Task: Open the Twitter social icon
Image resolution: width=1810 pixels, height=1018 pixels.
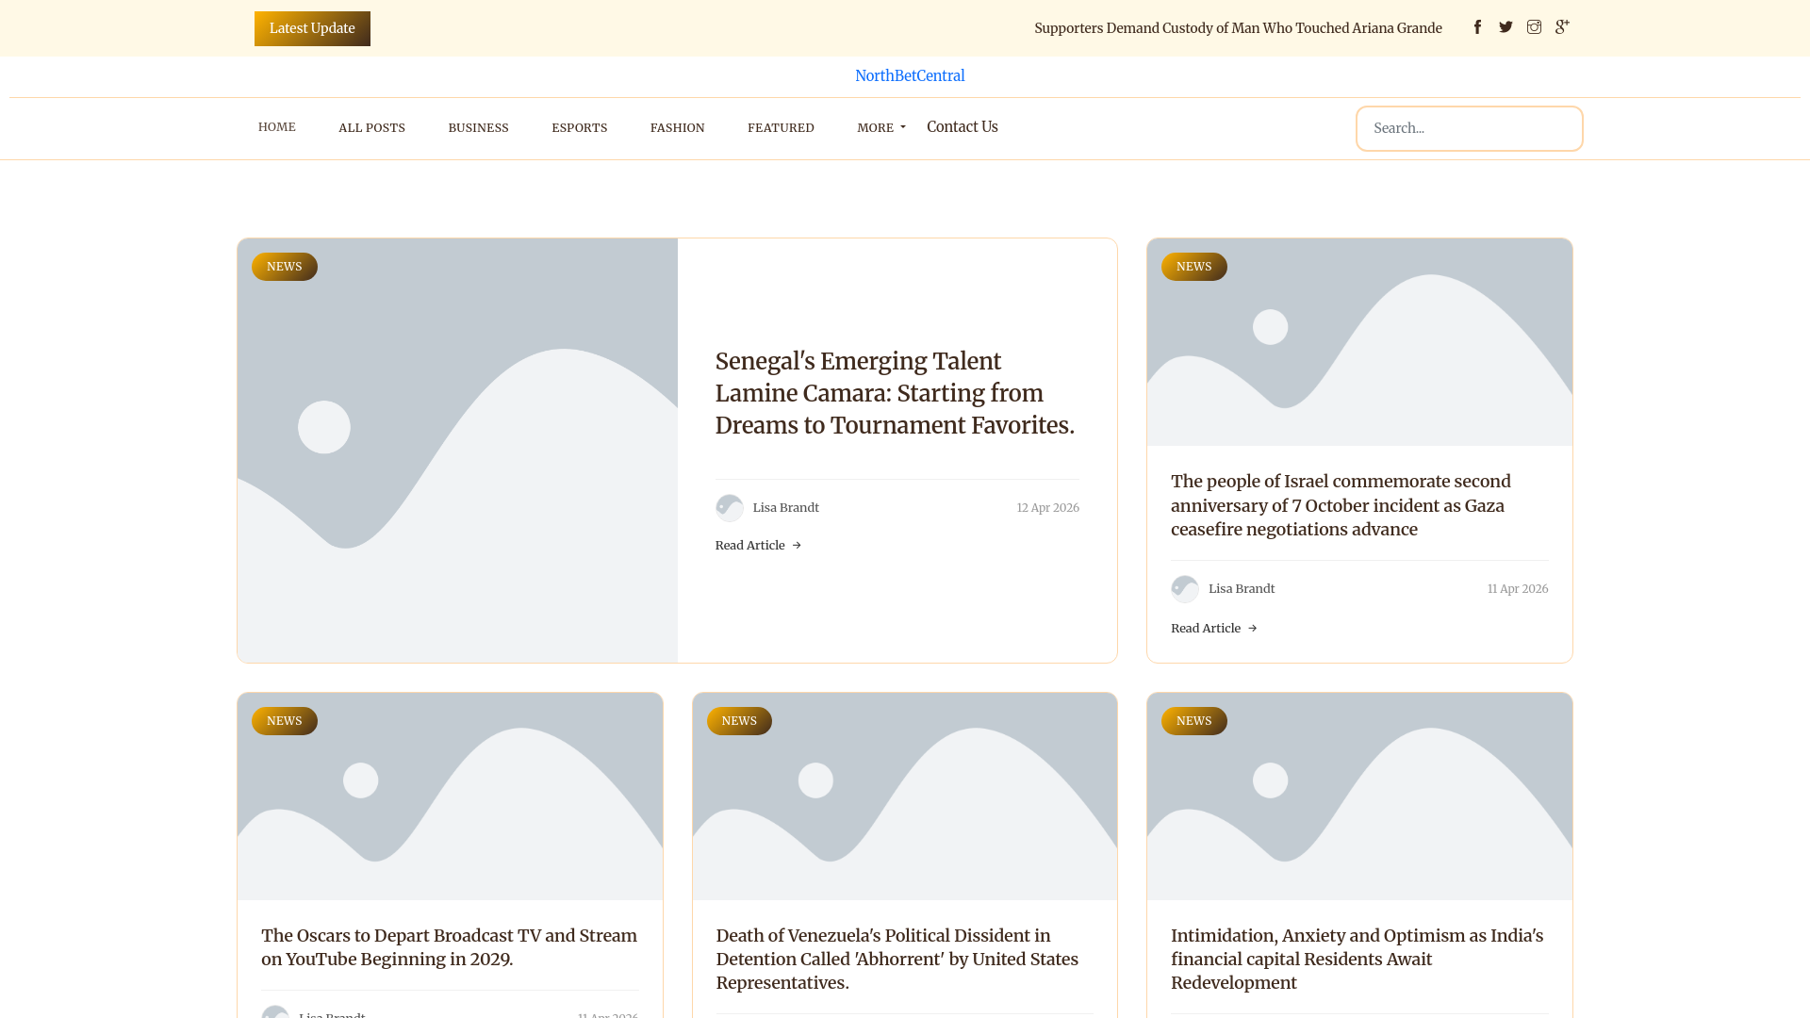Action: pos(1506,27)
